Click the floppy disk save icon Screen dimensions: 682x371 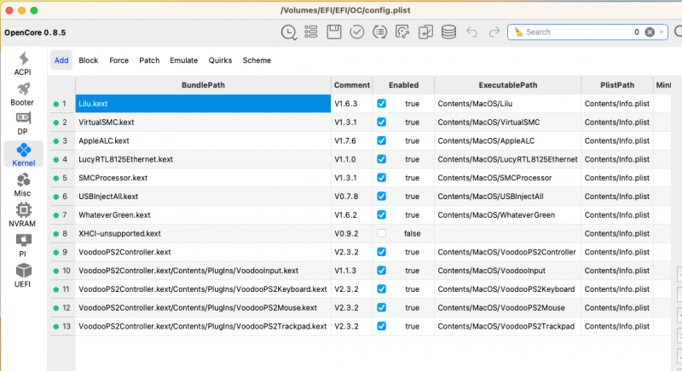(x=334, y=32)
